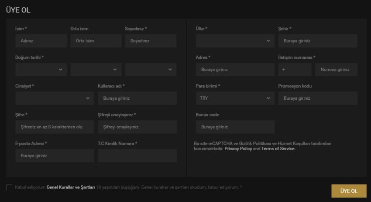
Task: Click the E-posta Adresi field
Action: click(x=54, y=156)
